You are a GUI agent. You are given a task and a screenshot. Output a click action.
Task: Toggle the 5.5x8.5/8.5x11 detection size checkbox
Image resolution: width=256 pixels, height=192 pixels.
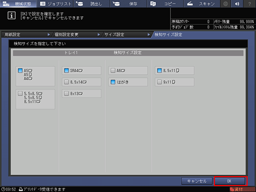(20, 94)
